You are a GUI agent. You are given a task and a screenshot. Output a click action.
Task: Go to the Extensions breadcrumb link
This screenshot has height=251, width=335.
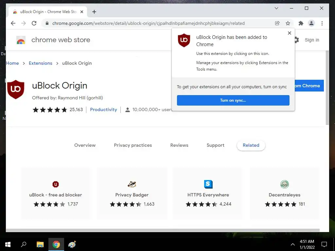pos(40,63)
